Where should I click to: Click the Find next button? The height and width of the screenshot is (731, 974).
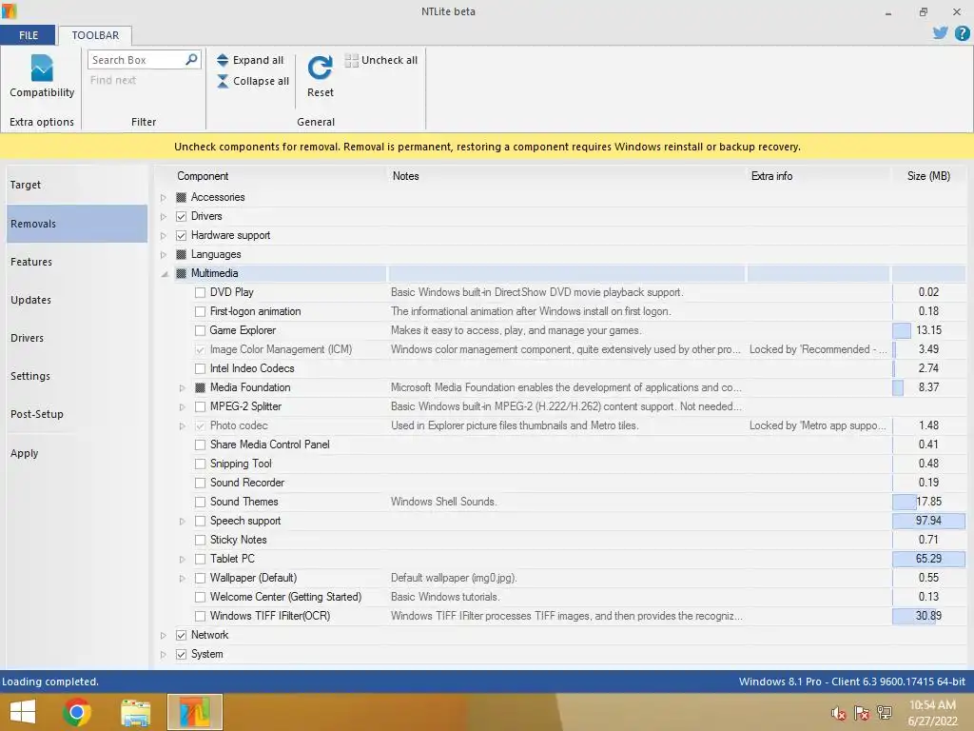(x=113, y=80)
